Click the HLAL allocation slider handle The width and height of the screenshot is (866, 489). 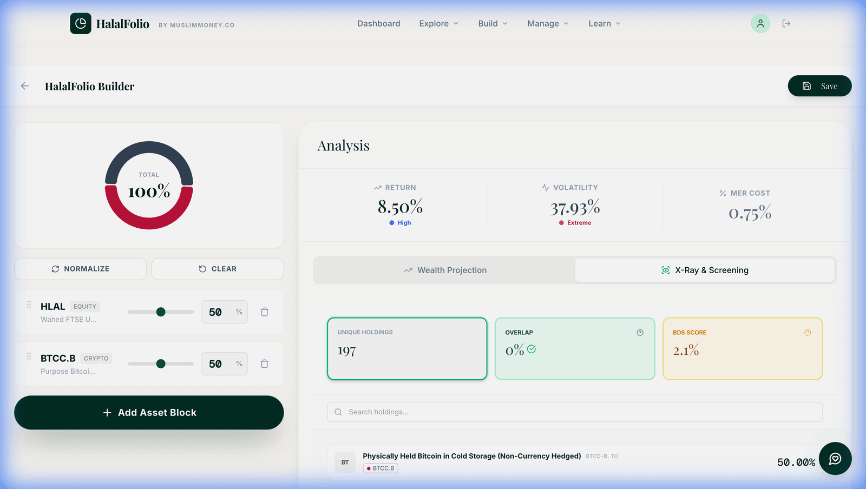click(161, 312)
